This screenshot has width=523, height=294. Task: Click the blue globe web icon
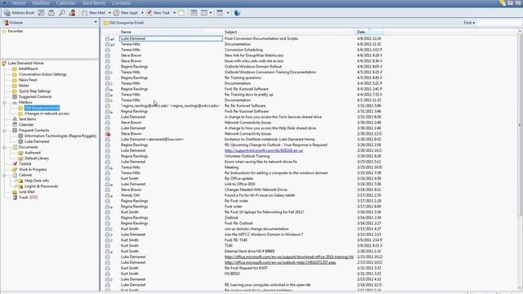click(x=237, y=13)
